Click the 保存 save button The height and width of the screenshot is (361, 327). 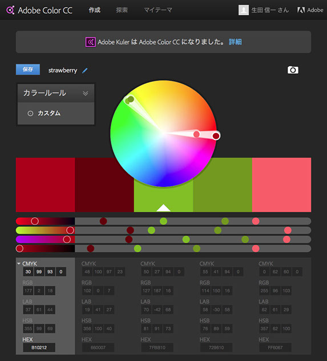(28, 70)
